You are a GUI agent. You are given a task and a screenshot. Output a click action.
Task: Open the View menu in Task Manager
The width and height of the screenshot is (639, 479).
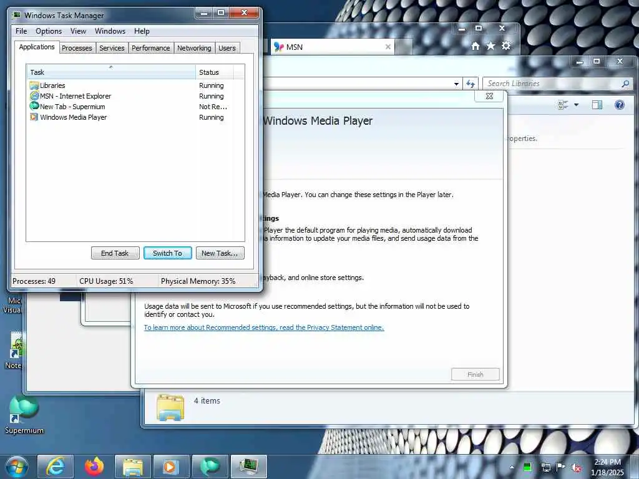pyautogui.click(x=78, y=31)
